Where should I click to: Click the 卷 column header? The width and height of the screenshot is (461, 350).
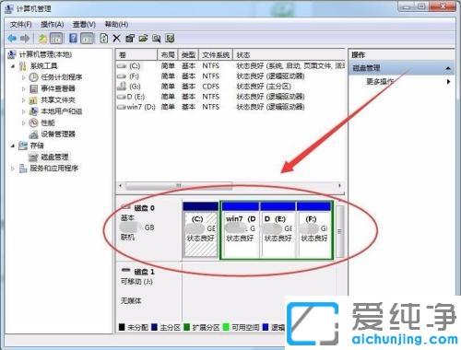136,55
